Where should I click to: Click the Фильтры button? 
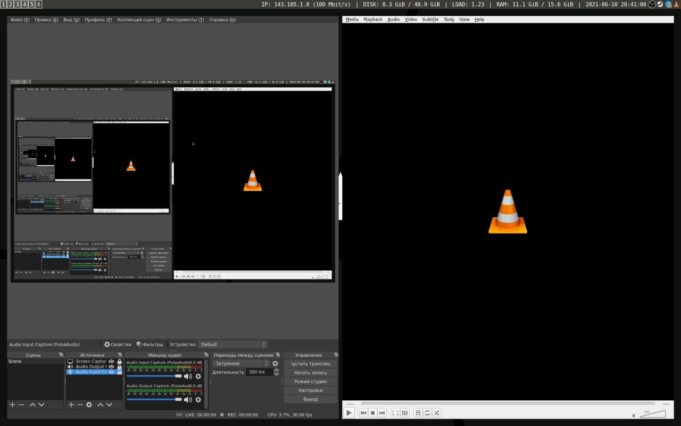pyautogui.click(x=150, y=345)
